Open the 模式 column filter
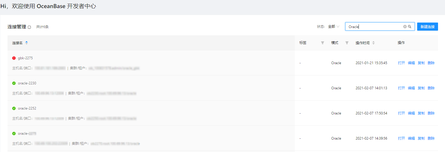445x152 pixels. pos(347,43)
